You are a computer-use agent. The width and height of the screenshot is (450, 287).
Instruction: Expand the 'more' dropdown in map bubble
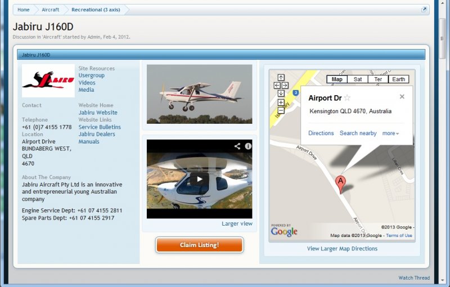click(390, 133)
